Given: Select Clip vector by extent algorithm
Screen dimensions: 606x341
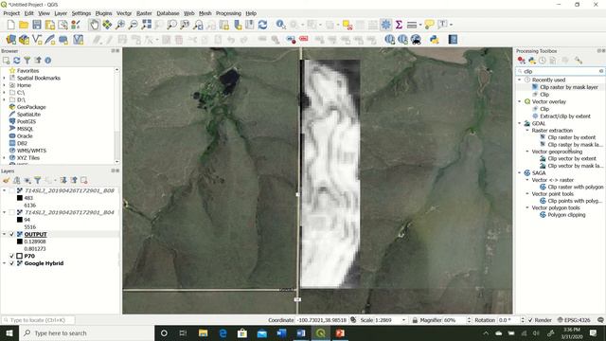Looking at the screenshot, I should pos(572,158).
